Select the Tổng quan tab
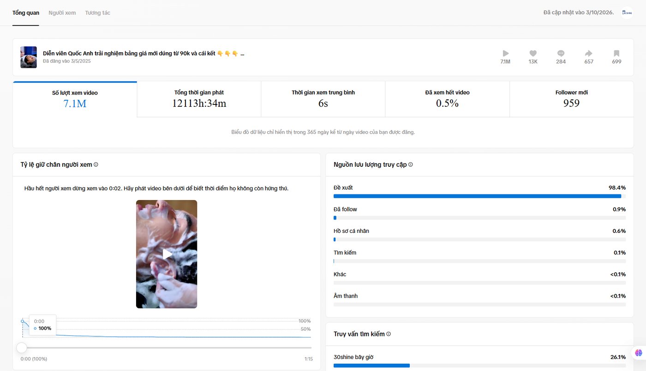The width and height of the screenshot is (646, 371). pyautogui.click(x=26, y=13)
